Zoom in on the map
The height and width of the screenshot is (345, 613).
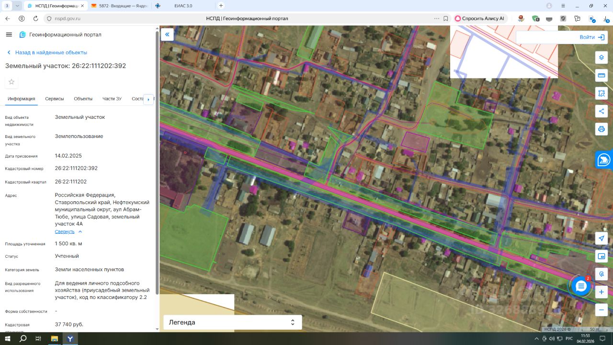click(x=602, y=292)
